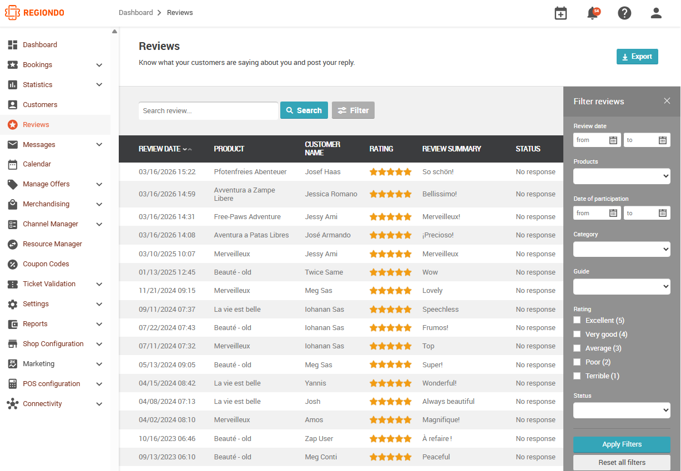681x471 pixels.
Task: Click the Resource Manager icon
Action: pyautogui.click(x=13, y=244)
